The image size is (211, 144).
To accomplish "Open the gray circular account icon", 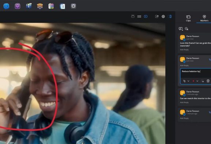I will 74,6.
